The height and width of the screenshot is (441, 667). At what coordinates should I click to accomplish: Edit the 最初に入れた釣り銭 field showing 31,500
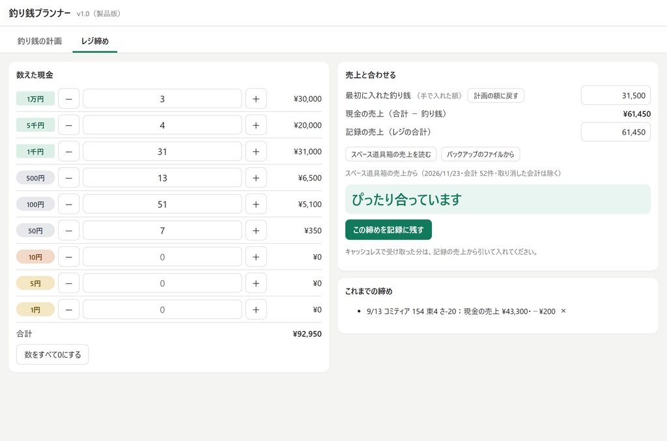616,95
